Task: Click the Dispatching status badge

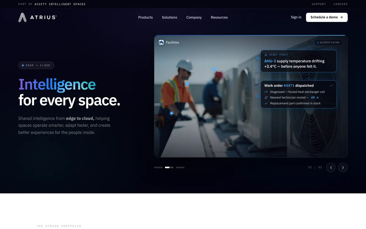Action: [328, 42]
